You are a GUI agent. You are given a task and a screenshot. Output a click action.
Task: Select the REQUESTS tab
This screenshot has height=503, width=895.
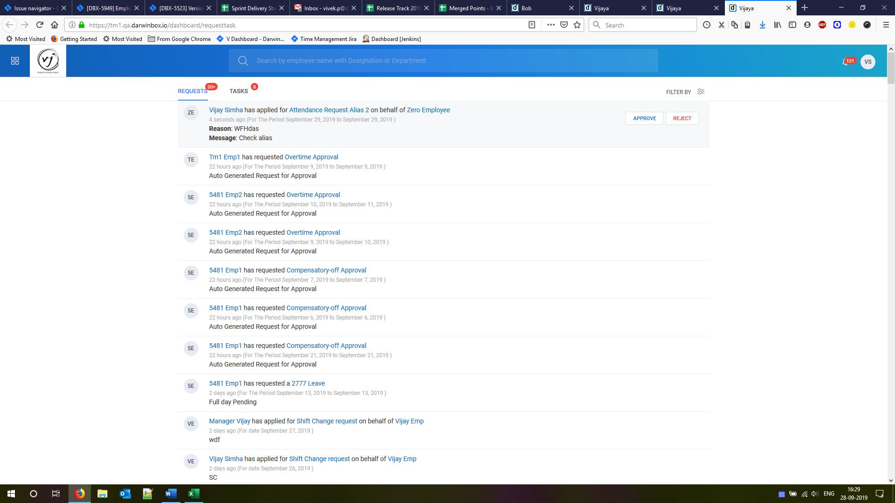click(193, 91)
